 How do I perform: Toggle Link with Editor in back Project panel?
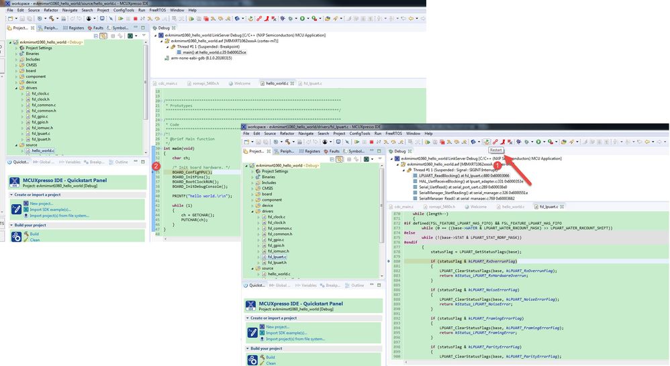(103, 36)
